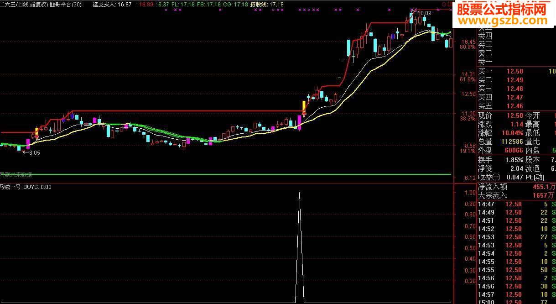Select the 14:52 tick trade row
556x304 pixels.
[516, 229]
